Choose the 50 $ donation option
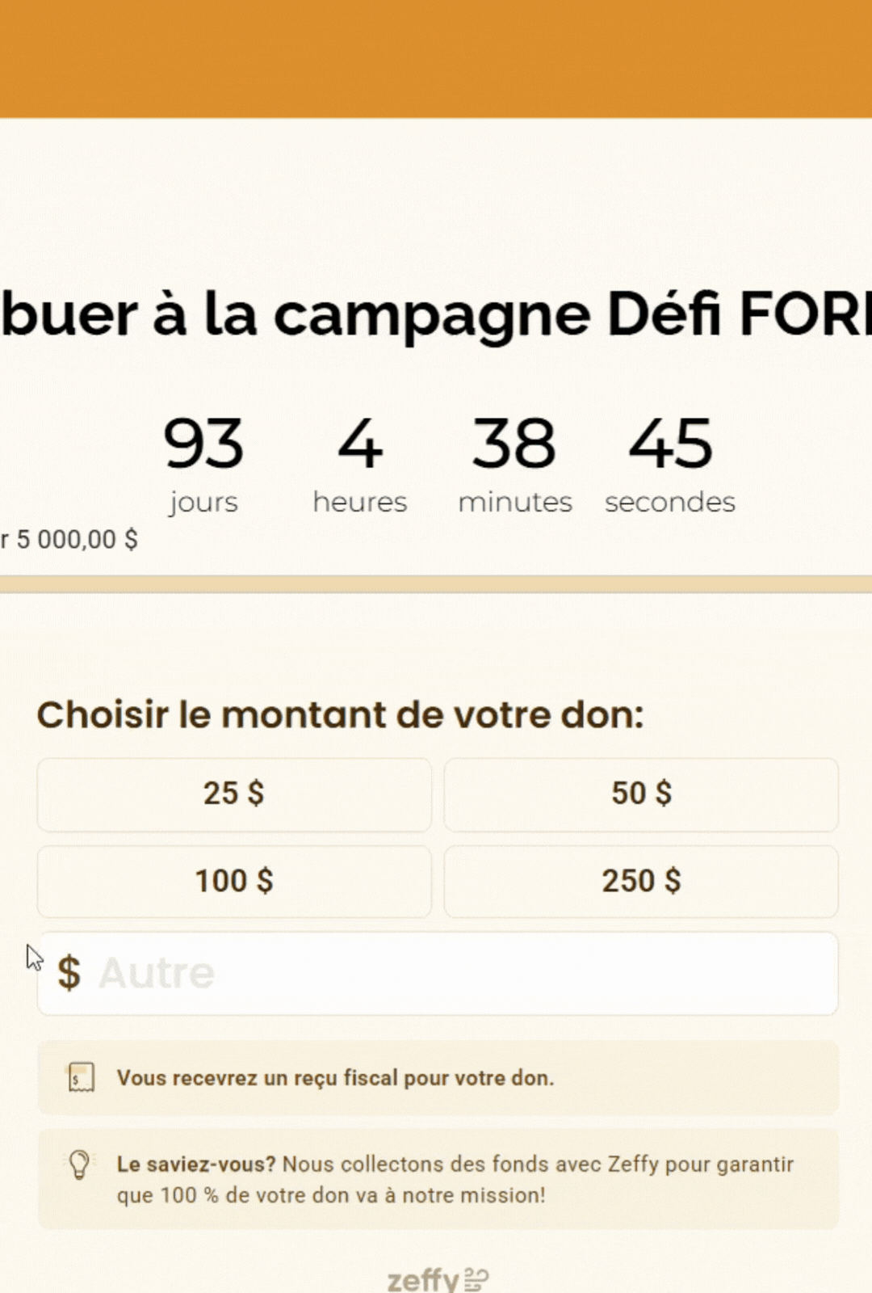The image size is (872, 1293). click(641, 794)
